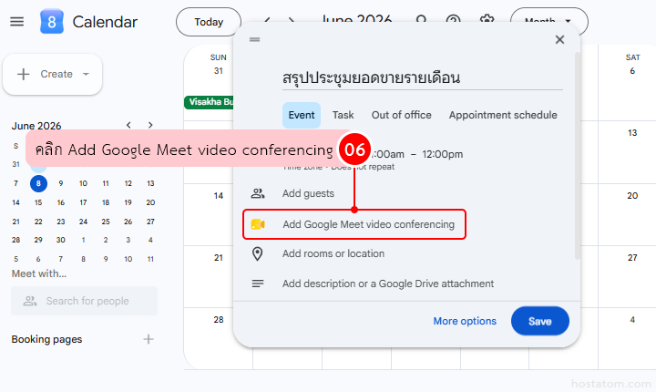656x392 pixels.
Task: Add a booking page plus icon
Action: tap(149, 339)
